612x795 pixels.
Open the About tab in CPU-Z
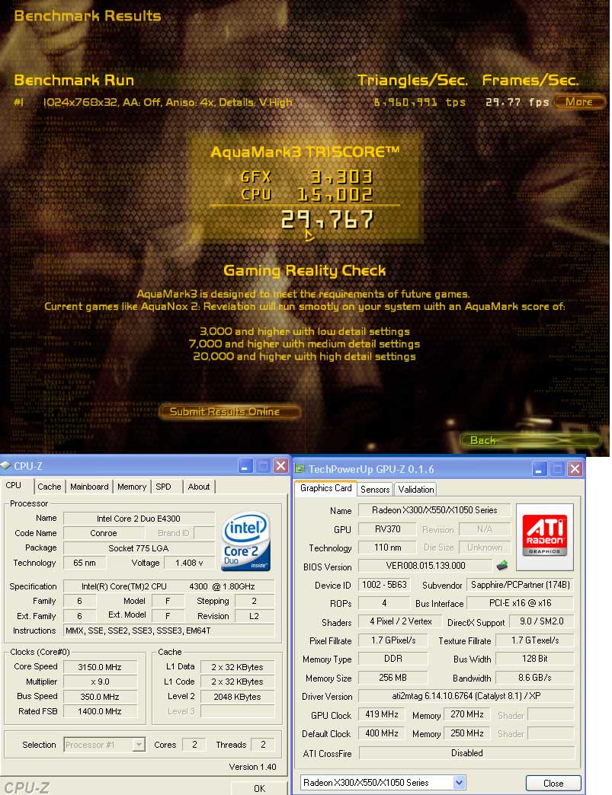tap(199, 487)
